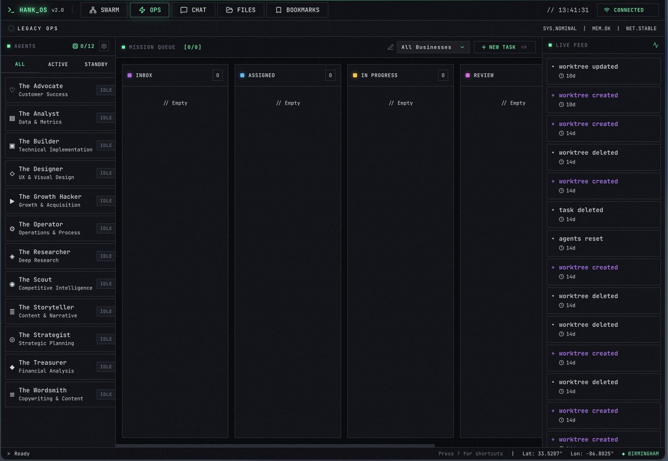Click the pencil edit icon beside All Businesses
The image size is (668, 461).
coord(391,47)
